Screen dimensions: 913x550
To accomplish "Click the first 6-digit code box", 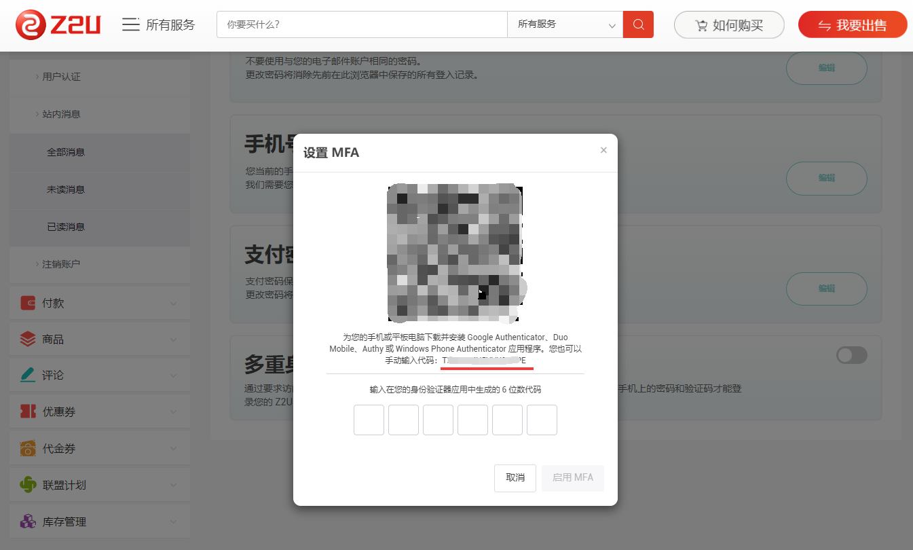I will pos(369,420).
